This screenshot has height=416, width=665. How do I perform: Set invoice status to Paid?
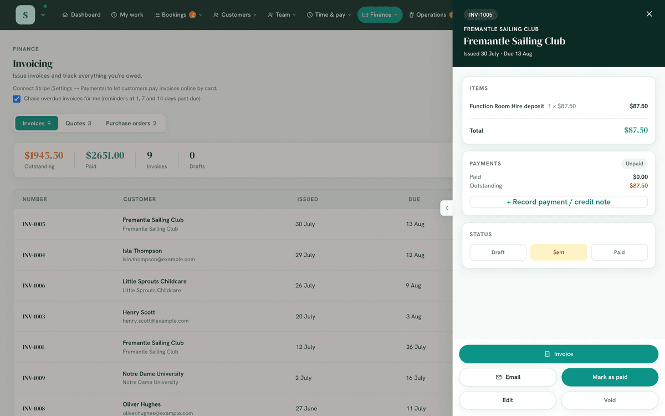(x=620, y=252)
